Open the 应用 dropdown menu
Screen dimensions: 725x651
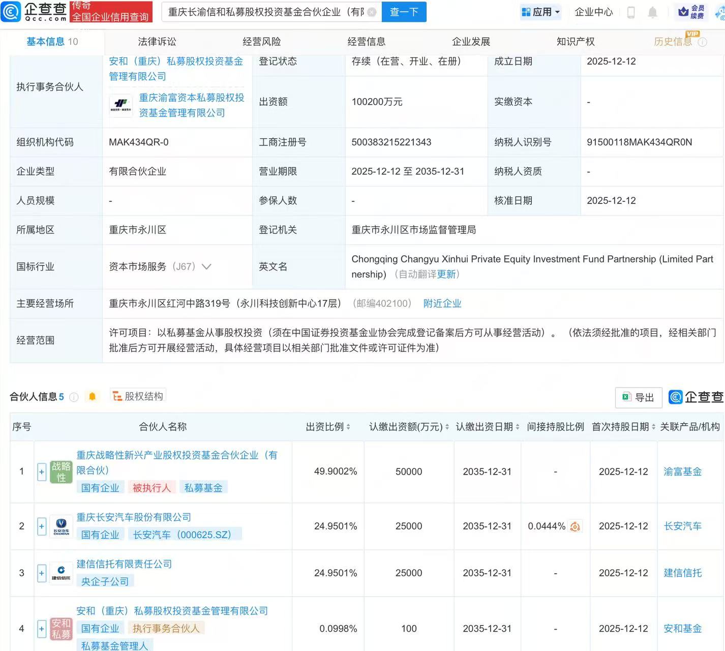click(541, 12)
